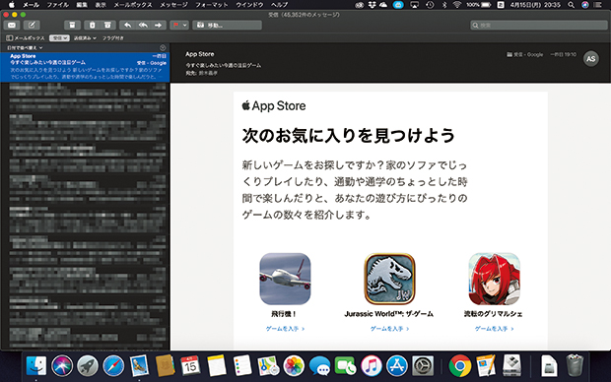Click the Time Machine menu bar icon
The width and height of the screenshot is (611, 382).
pos(430,5)
